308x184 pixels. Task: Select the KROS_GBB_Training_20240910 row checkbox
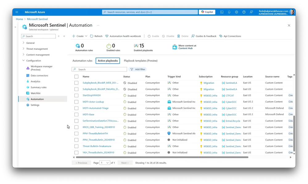point(76,127)
